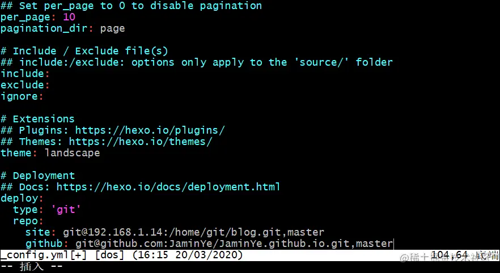
Task: Click the 'type' key under deploy
Action: click(x=26, y=210)
